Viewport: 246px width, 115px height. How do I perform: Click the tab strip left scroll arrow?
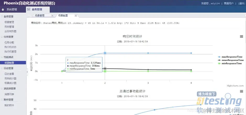tap(29, 15)
